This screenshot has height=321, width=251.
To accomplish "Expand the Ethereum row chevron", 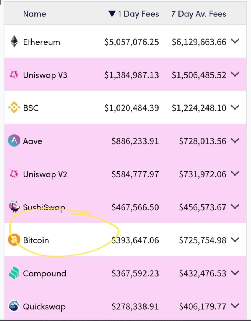I will (x=235, y=41).
